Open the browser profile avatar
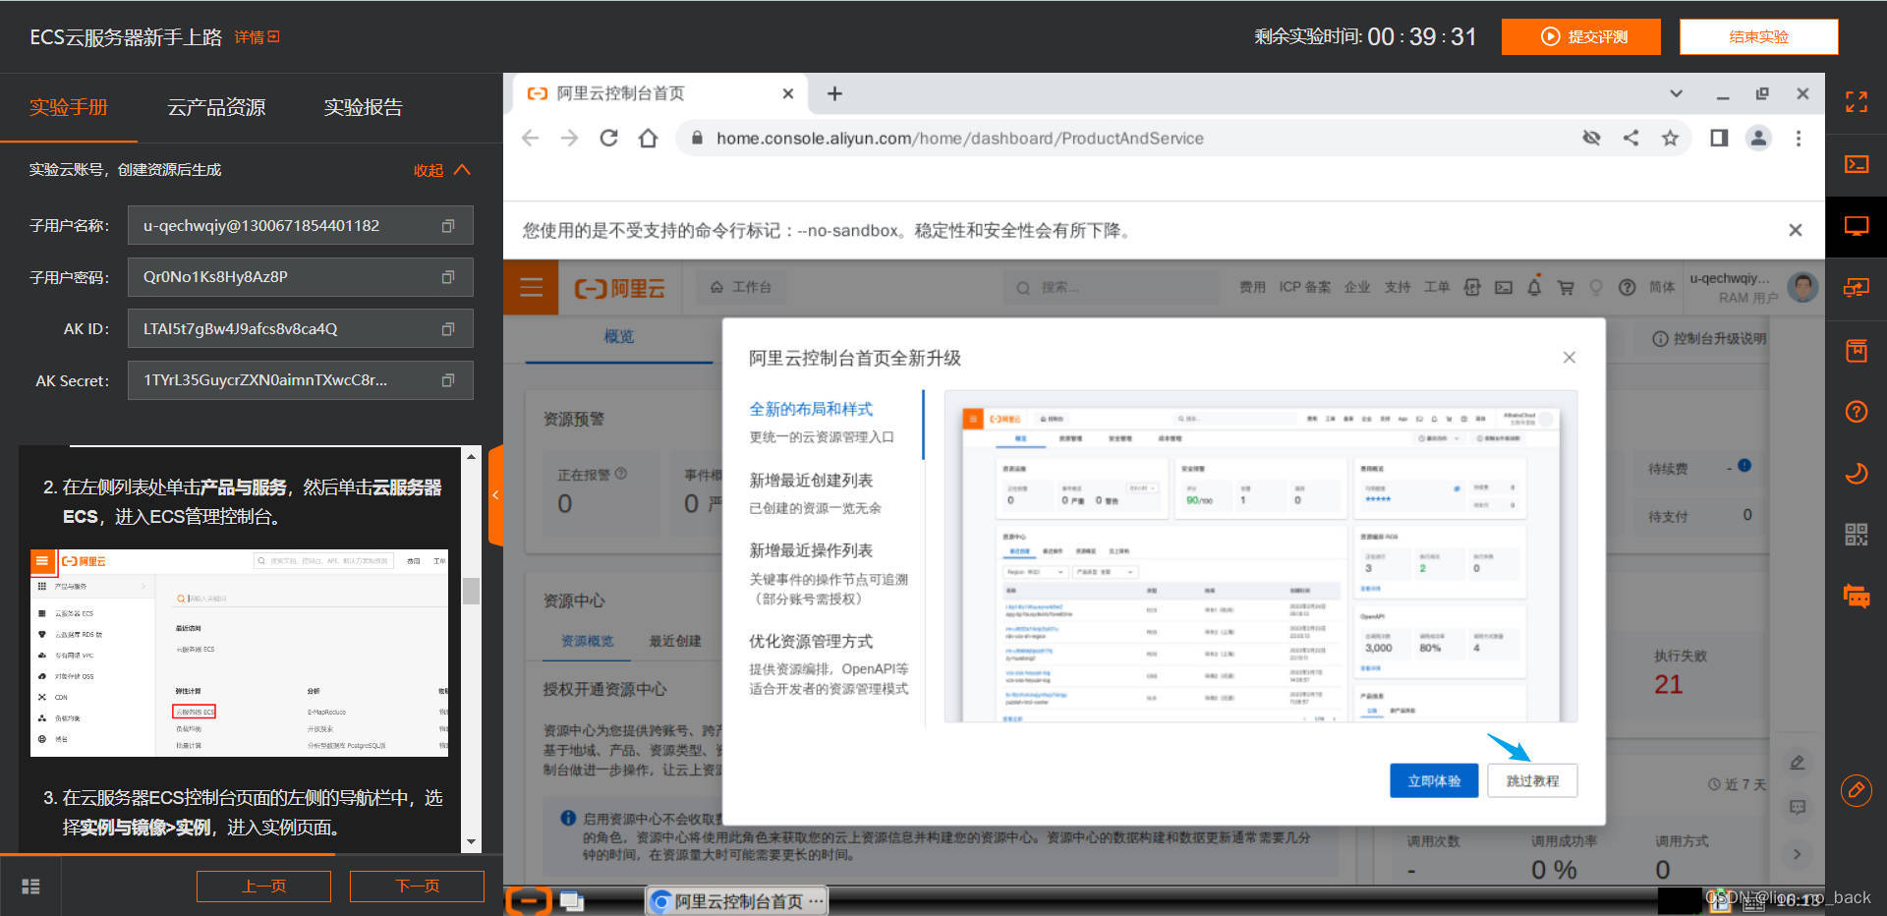Viewport: 1887px width, 916px height. [x=1758, y=139]
